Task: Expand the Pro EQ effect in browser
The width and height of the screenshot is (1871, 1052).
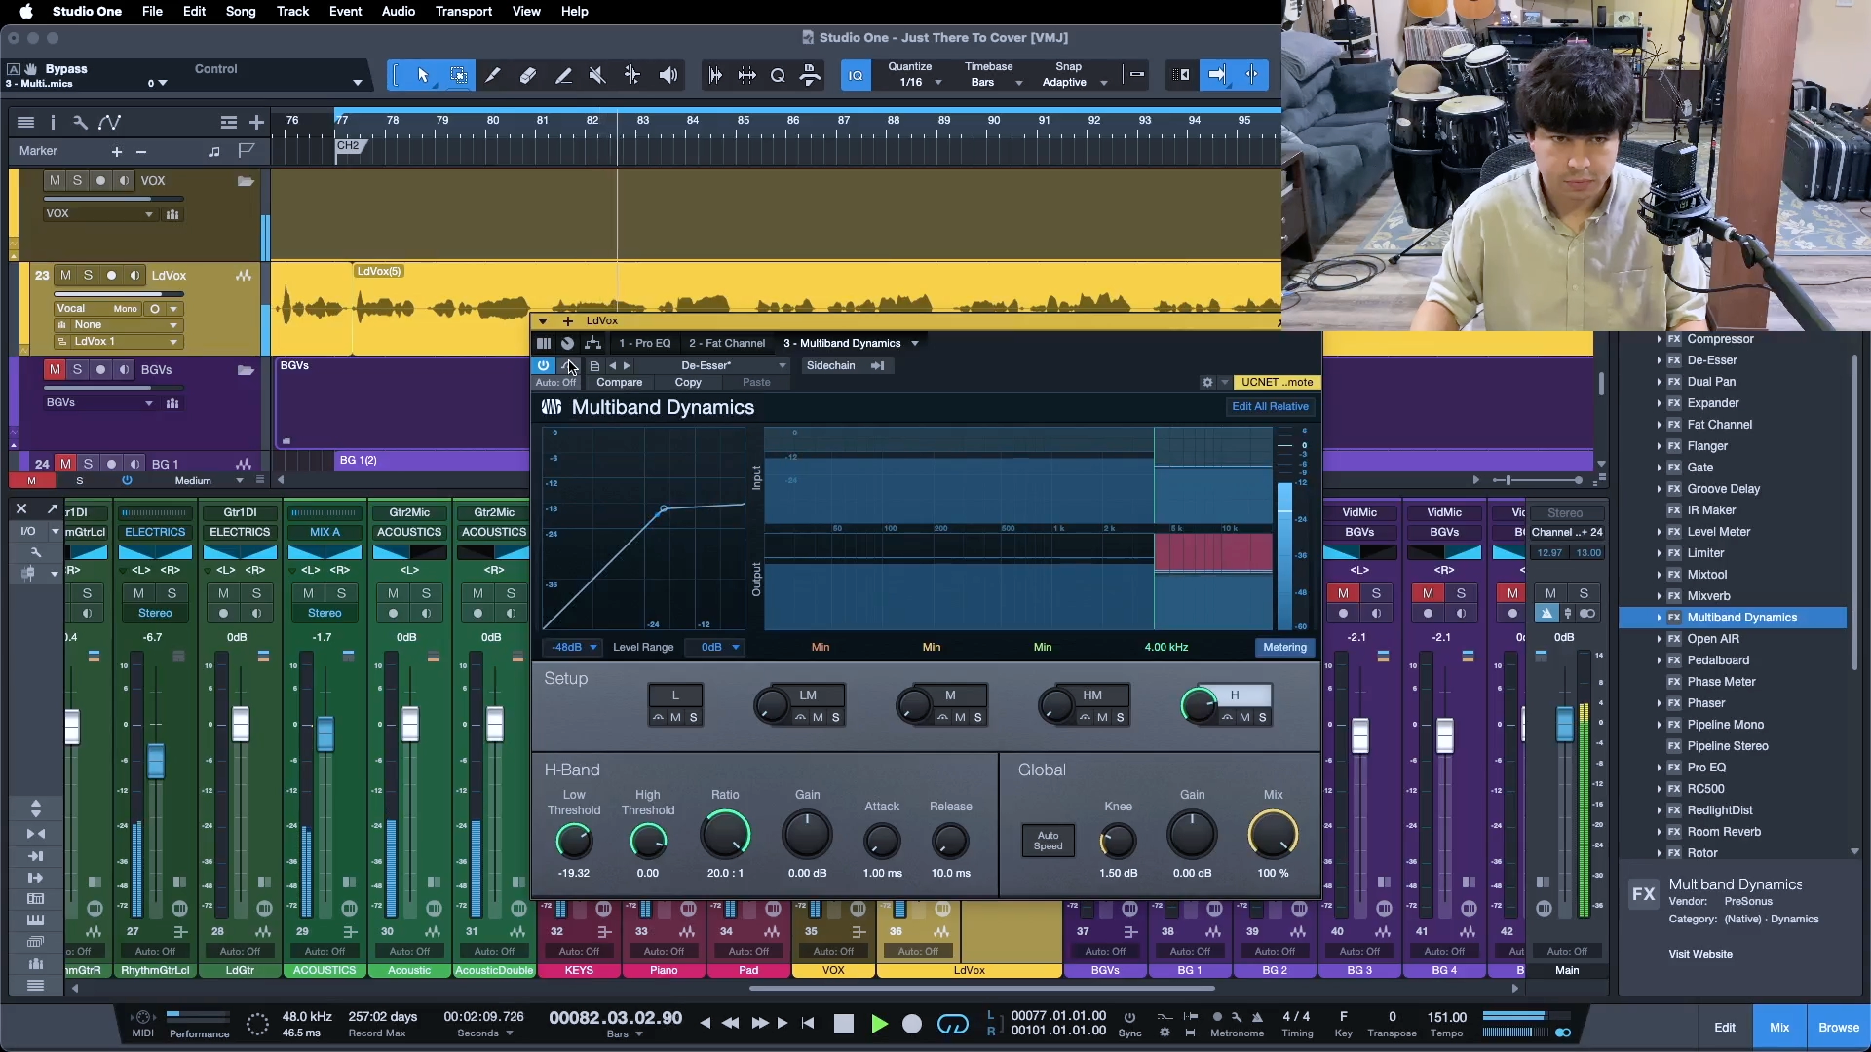Action: [x=1659, y=768]
